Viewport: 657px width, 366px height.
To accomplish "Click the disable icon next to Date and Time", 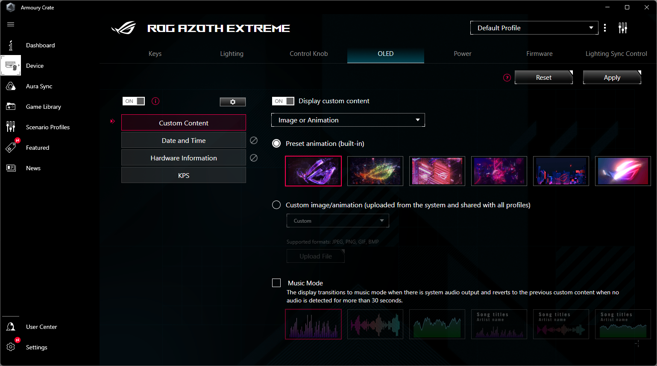I will (x=254, y=140).
